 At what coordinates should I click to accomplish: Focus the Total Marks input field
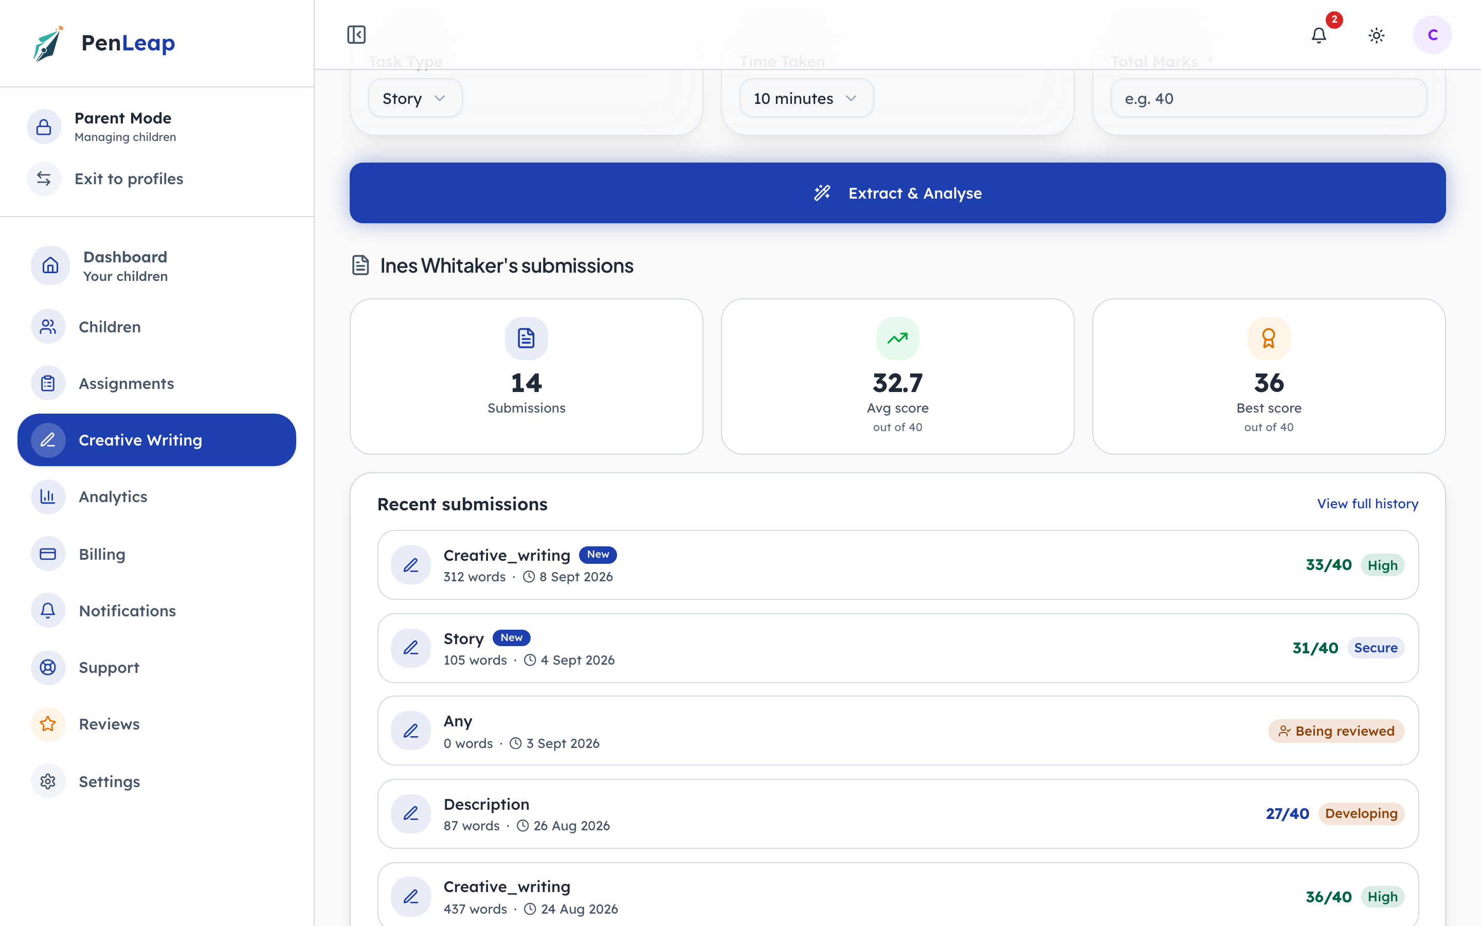pyautogui.click(x=1269, y=98)
